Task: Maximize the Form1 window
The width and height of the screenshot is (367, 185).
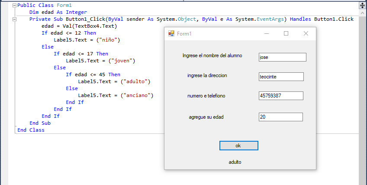Action: tap(286, 33)
